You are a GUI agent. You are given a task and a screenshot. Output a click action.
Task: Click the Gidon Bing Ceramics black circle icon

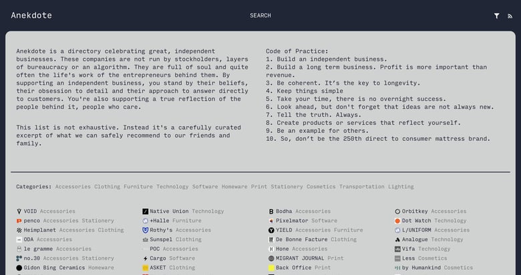(x=19, y=268)
